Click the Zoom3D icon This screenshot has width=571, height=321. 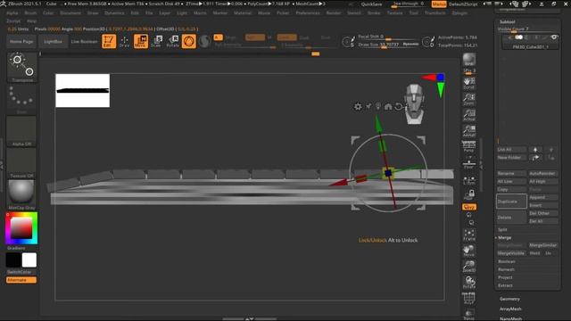click(468, 266)
